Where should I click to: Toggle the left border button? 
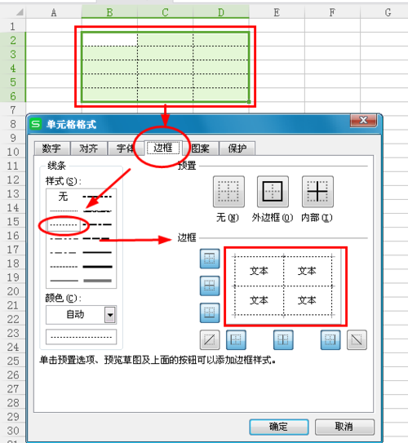236,340
